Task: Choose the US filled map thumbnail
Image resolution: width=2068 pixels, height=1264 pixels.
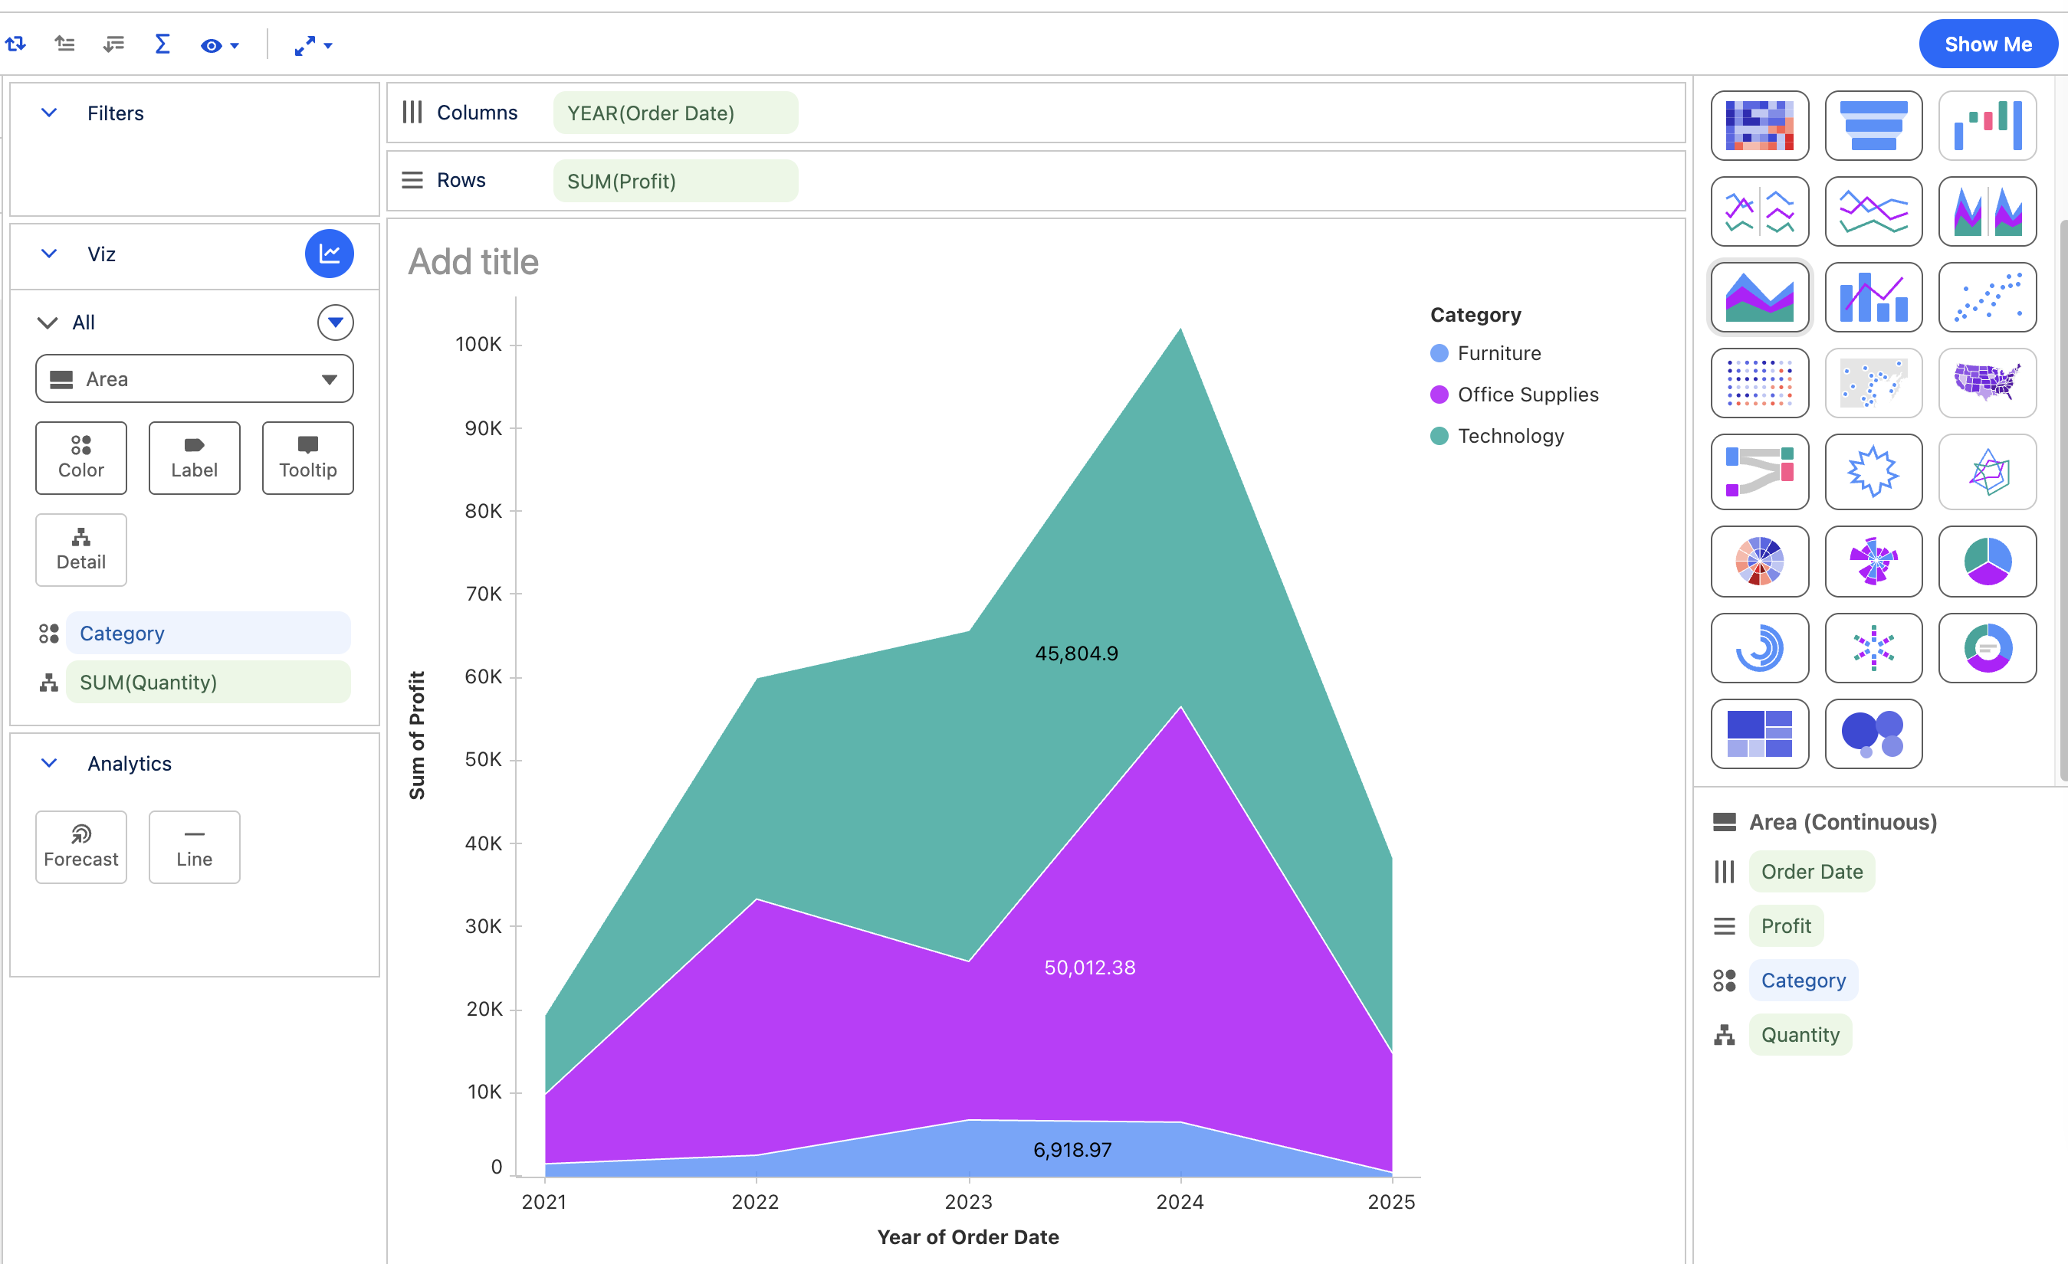Action: [x=1988, y=383]
